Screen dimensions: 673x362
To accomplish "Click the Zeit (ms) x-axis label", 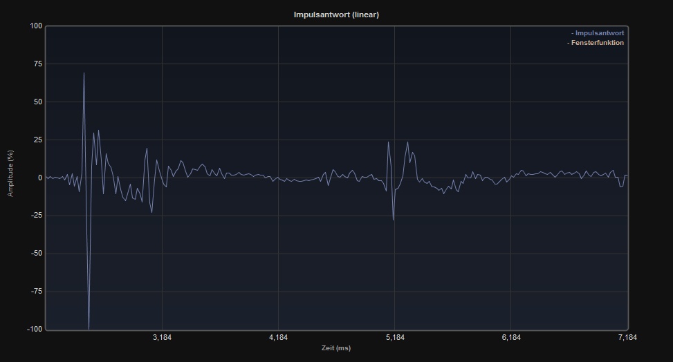I will point(336,348).
